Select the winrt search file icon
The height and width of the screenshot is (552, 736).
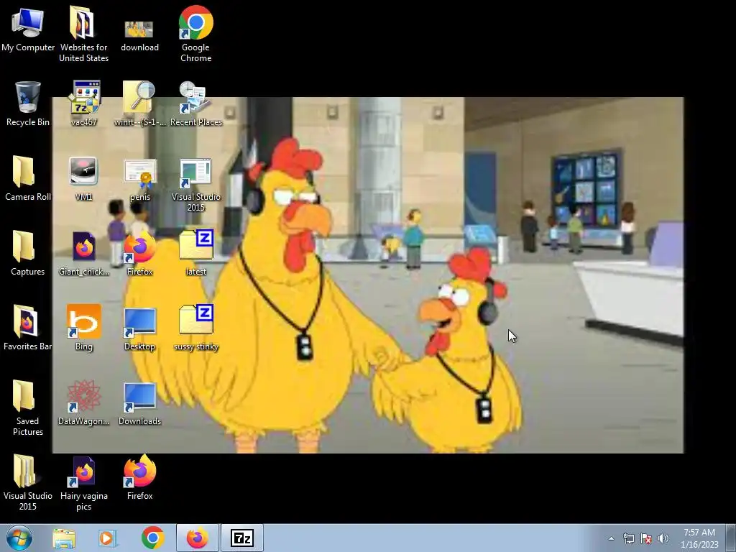click(x=139, y=103)
